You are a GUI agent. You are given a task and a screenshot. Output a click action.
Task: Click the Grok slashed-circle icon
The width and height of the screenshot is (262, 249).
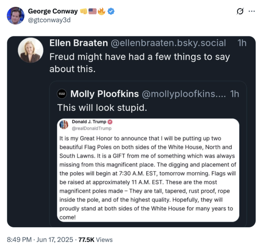pos(240,11)
